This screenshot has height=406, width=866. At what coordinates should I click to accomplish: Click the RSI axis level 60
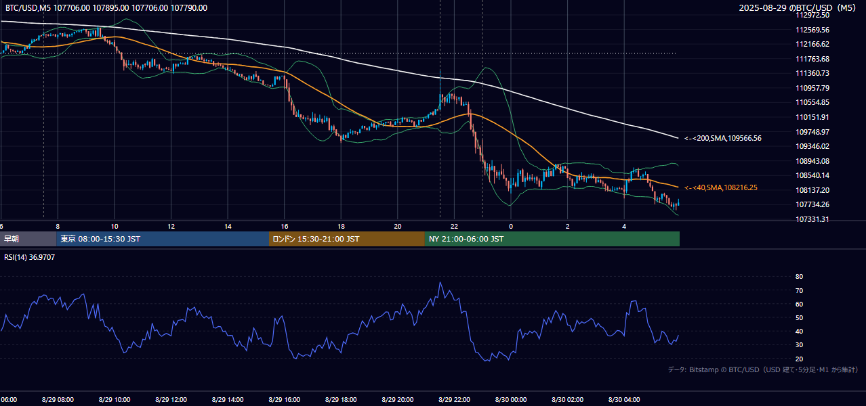point(799,304)
